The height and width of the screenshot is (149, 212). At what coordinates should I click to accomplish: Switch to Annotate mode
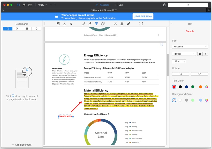click(102, 5)
